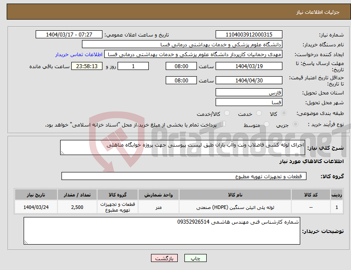
Task: Click the شماره نیاز field 1104003912000315
Action: [x=249, y=34]
